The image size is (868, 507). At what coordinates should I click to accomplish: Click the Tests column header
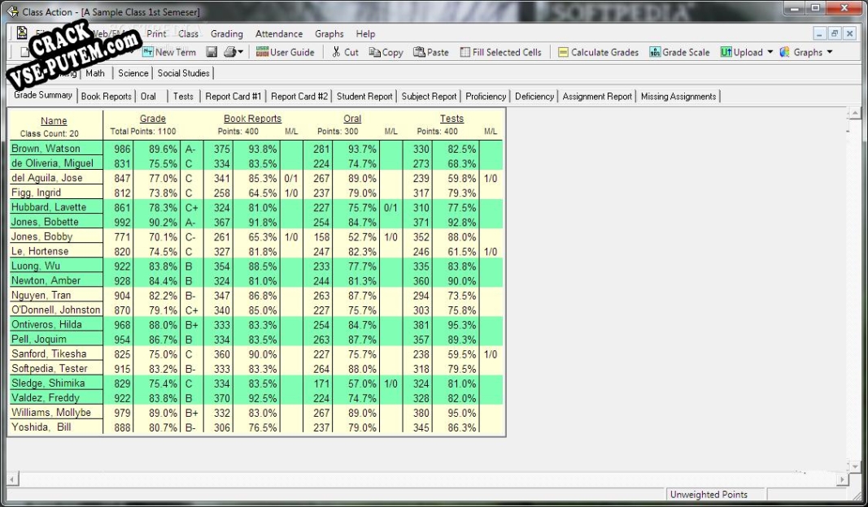click(x=451, y=119)
